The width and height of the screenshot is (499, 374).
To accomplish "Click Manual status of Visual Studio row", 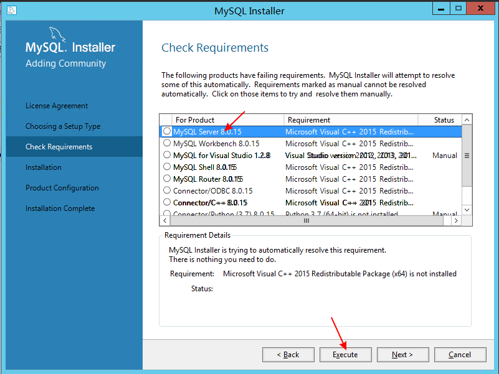I will click(445, 155).
